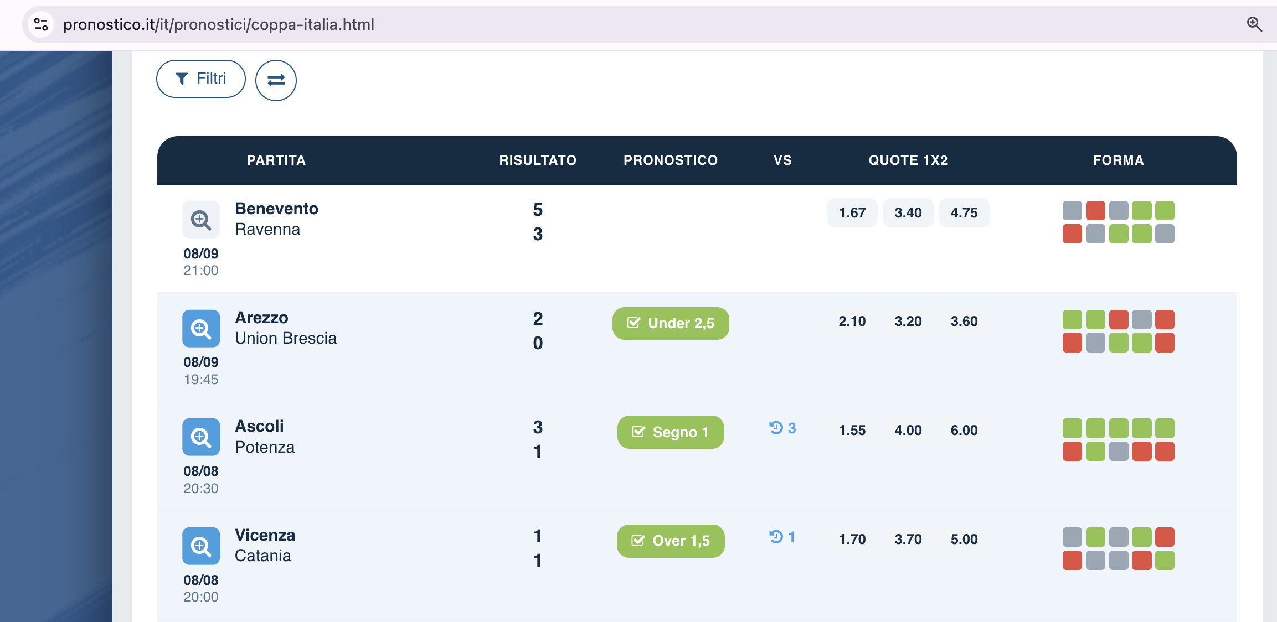The height and width of the screenshot is (622, 1277).
Task: Click the PRONOSTICO column header
Action: (671, 160)
